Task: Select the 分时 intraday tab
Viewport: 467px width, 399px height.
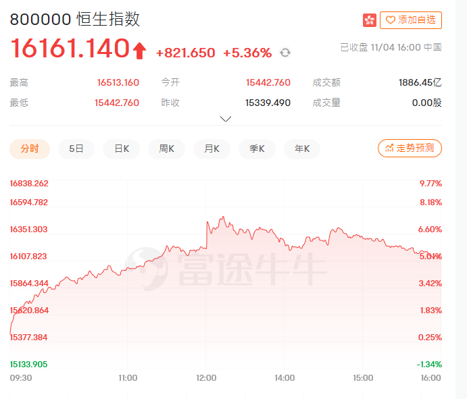Action: (30, 149)
